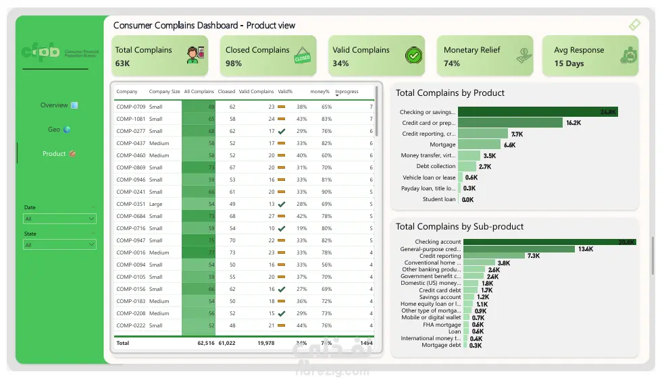Click the Closed Complains 98% card
Screen dimensions: 664x378
coord(268,56)
